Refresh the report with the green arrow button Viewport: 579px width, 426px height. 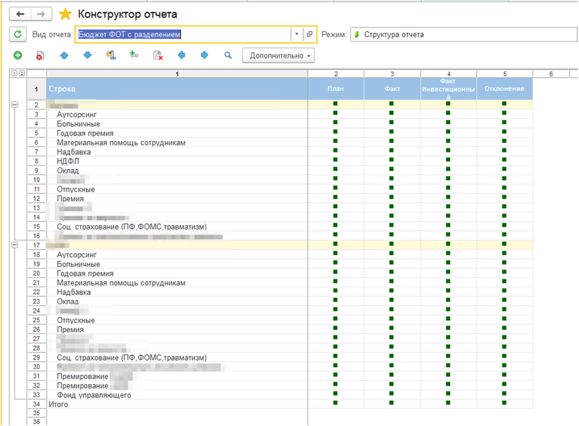[17, 34]
